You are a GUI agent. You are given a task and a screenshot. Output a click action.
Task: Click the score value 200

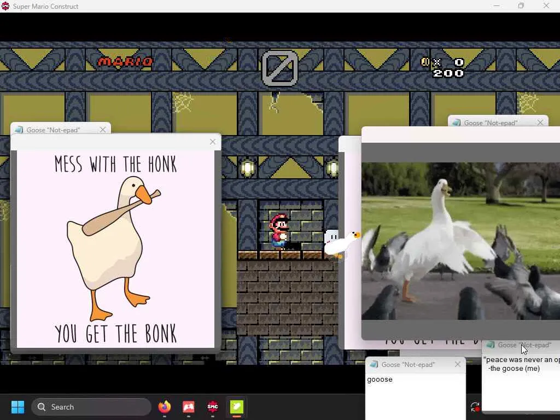point(448,73)
